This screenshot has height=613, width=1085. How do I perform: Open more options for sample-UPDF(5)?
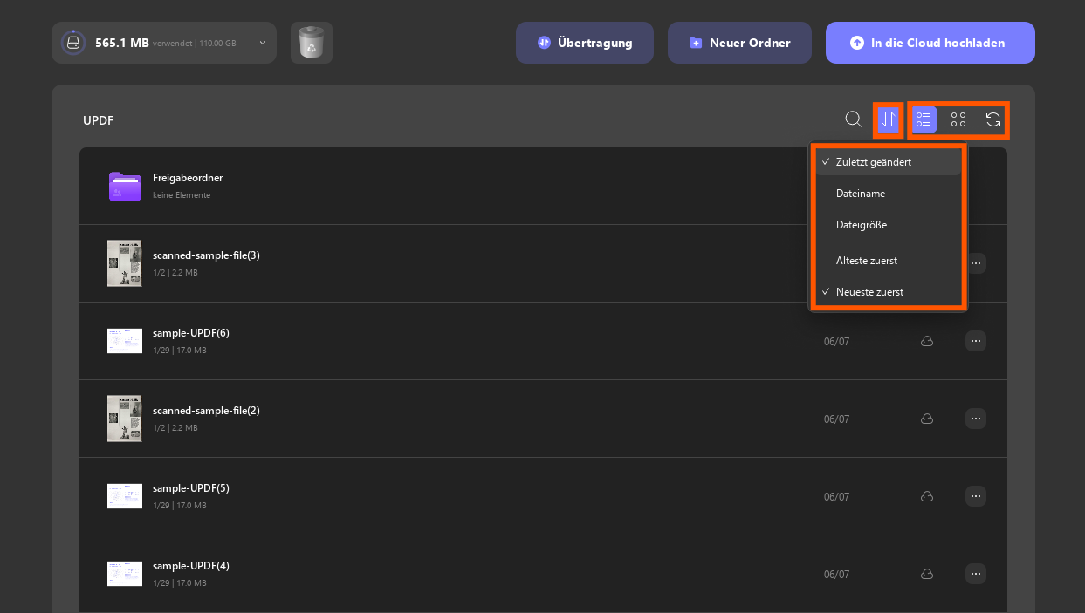click(x=976, y=496)
